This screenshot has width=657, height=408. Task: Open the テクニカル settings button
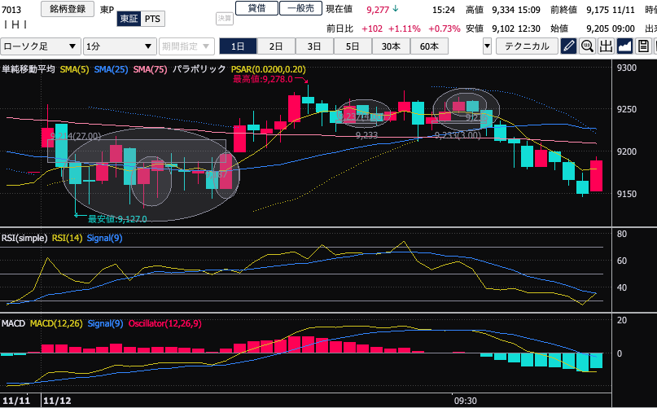pyautogui.click(x=527, y=46)
